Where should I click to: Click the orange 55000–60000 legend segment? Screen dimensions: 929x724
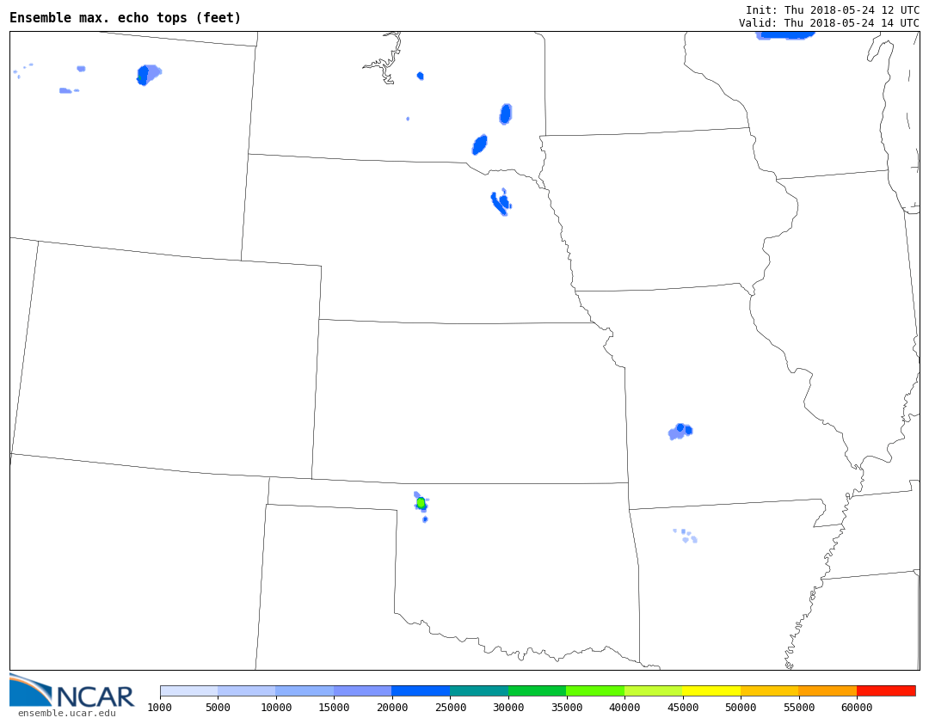827,690
